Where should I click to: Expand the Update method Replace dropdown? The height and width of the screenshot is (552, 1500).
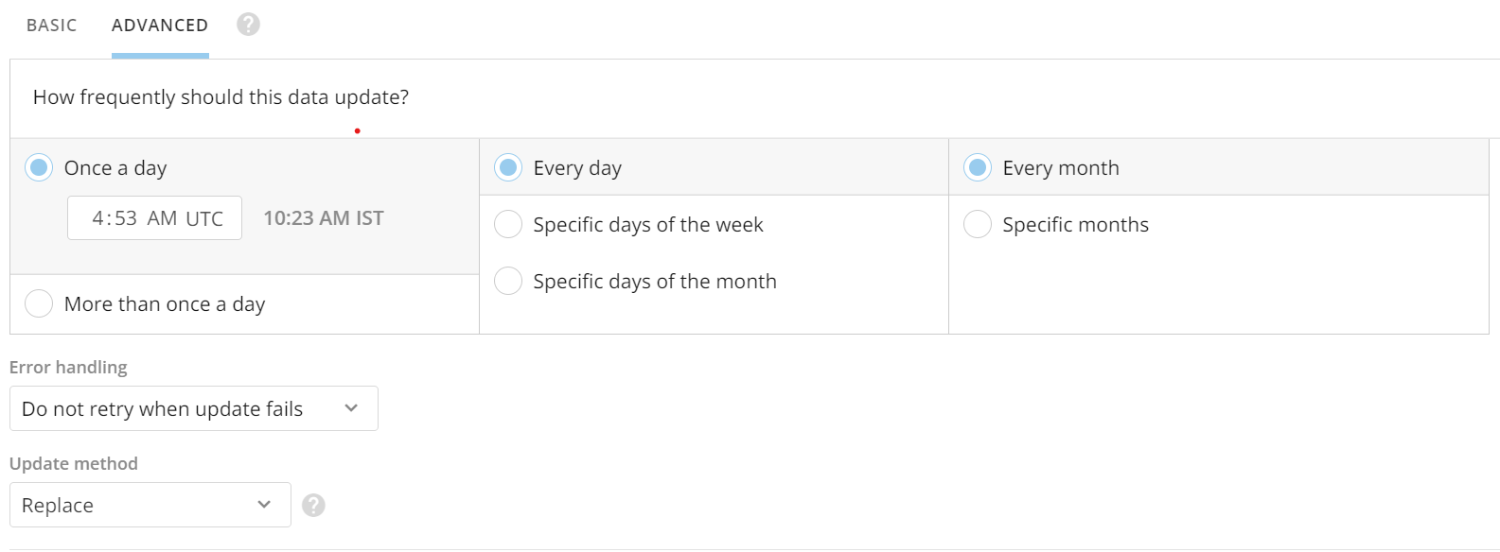click(x=144, y=506)
